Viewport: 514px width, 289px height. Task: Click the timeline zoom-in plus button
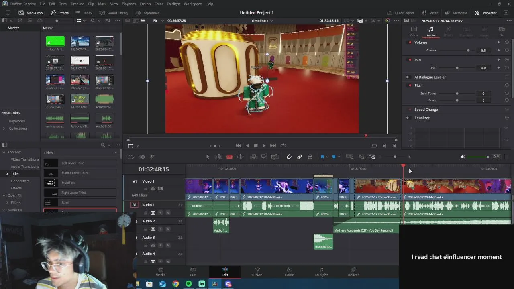pyautogui.click(x=409, y=157)
